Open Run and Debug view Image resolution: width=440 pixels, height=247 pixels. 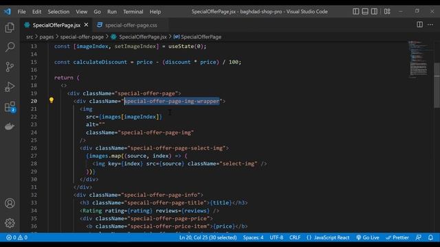coord(10,87)
